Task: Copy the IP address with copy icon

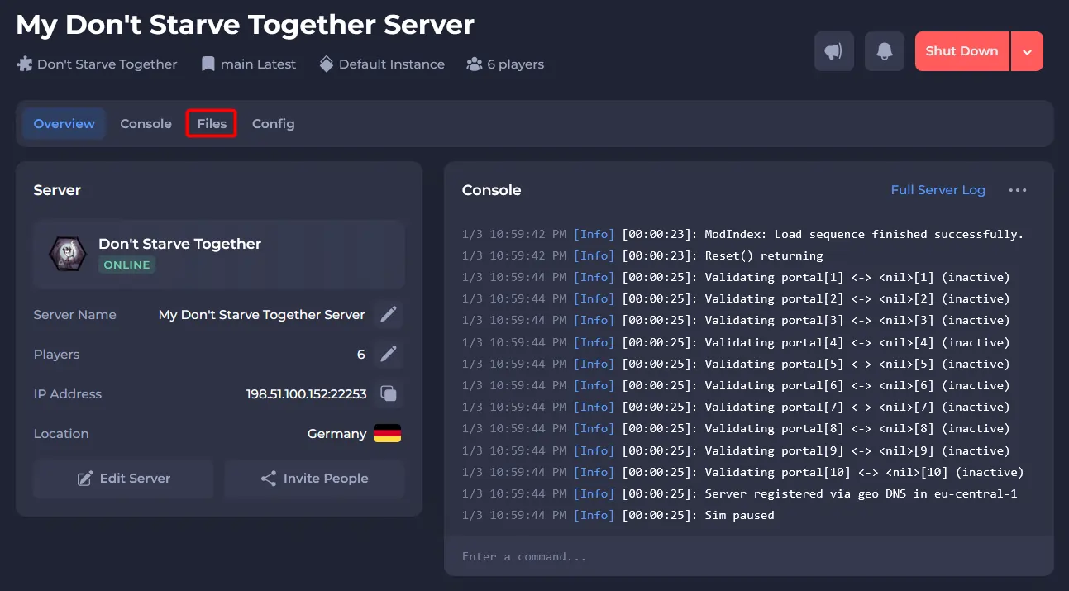Action: coord(389,394)
